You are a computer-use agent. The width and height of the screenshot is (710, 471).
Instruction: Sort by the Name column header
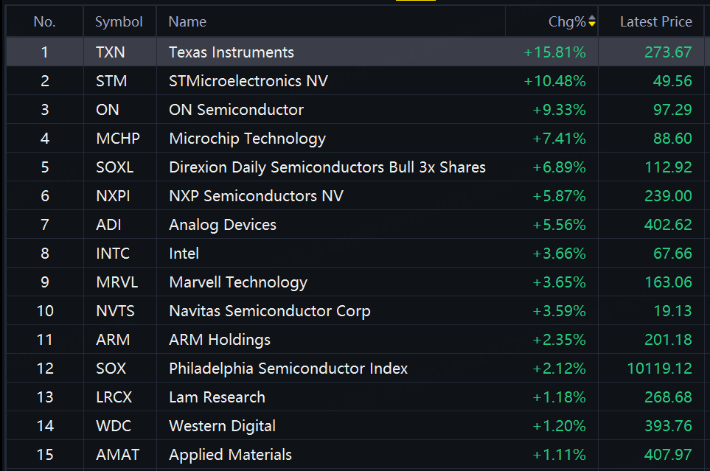[x=187, y=22]
